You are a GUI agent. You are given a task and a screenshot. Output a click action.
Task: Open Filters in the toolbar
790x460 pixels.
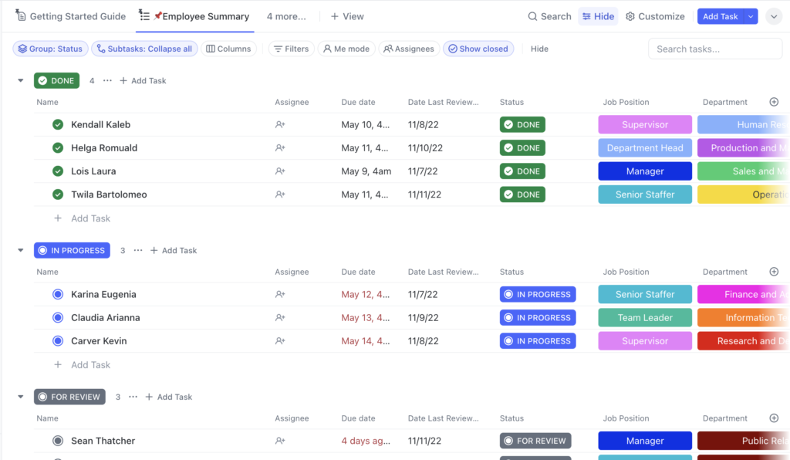tap(291, 49)
